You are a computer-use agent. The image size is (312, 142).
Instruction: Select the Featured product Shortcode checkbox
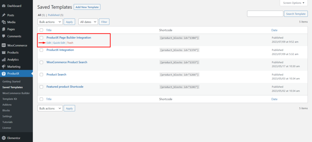[x=41, y=87]
